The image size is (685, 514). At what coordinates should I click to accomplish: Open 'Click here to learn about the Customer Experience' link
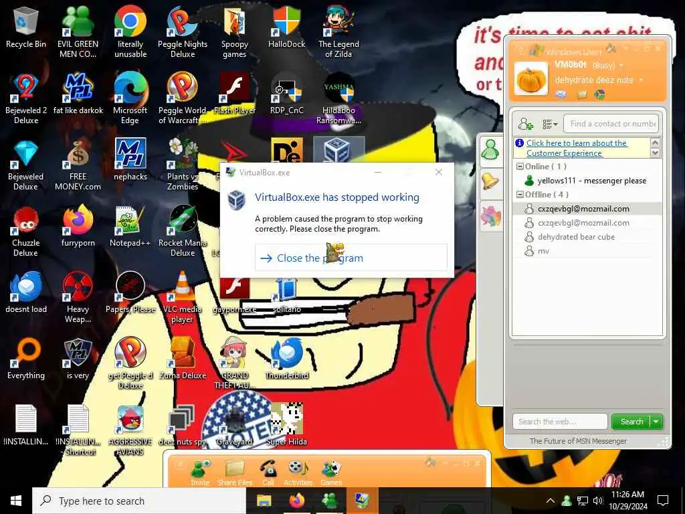click(x=577, y=148)
